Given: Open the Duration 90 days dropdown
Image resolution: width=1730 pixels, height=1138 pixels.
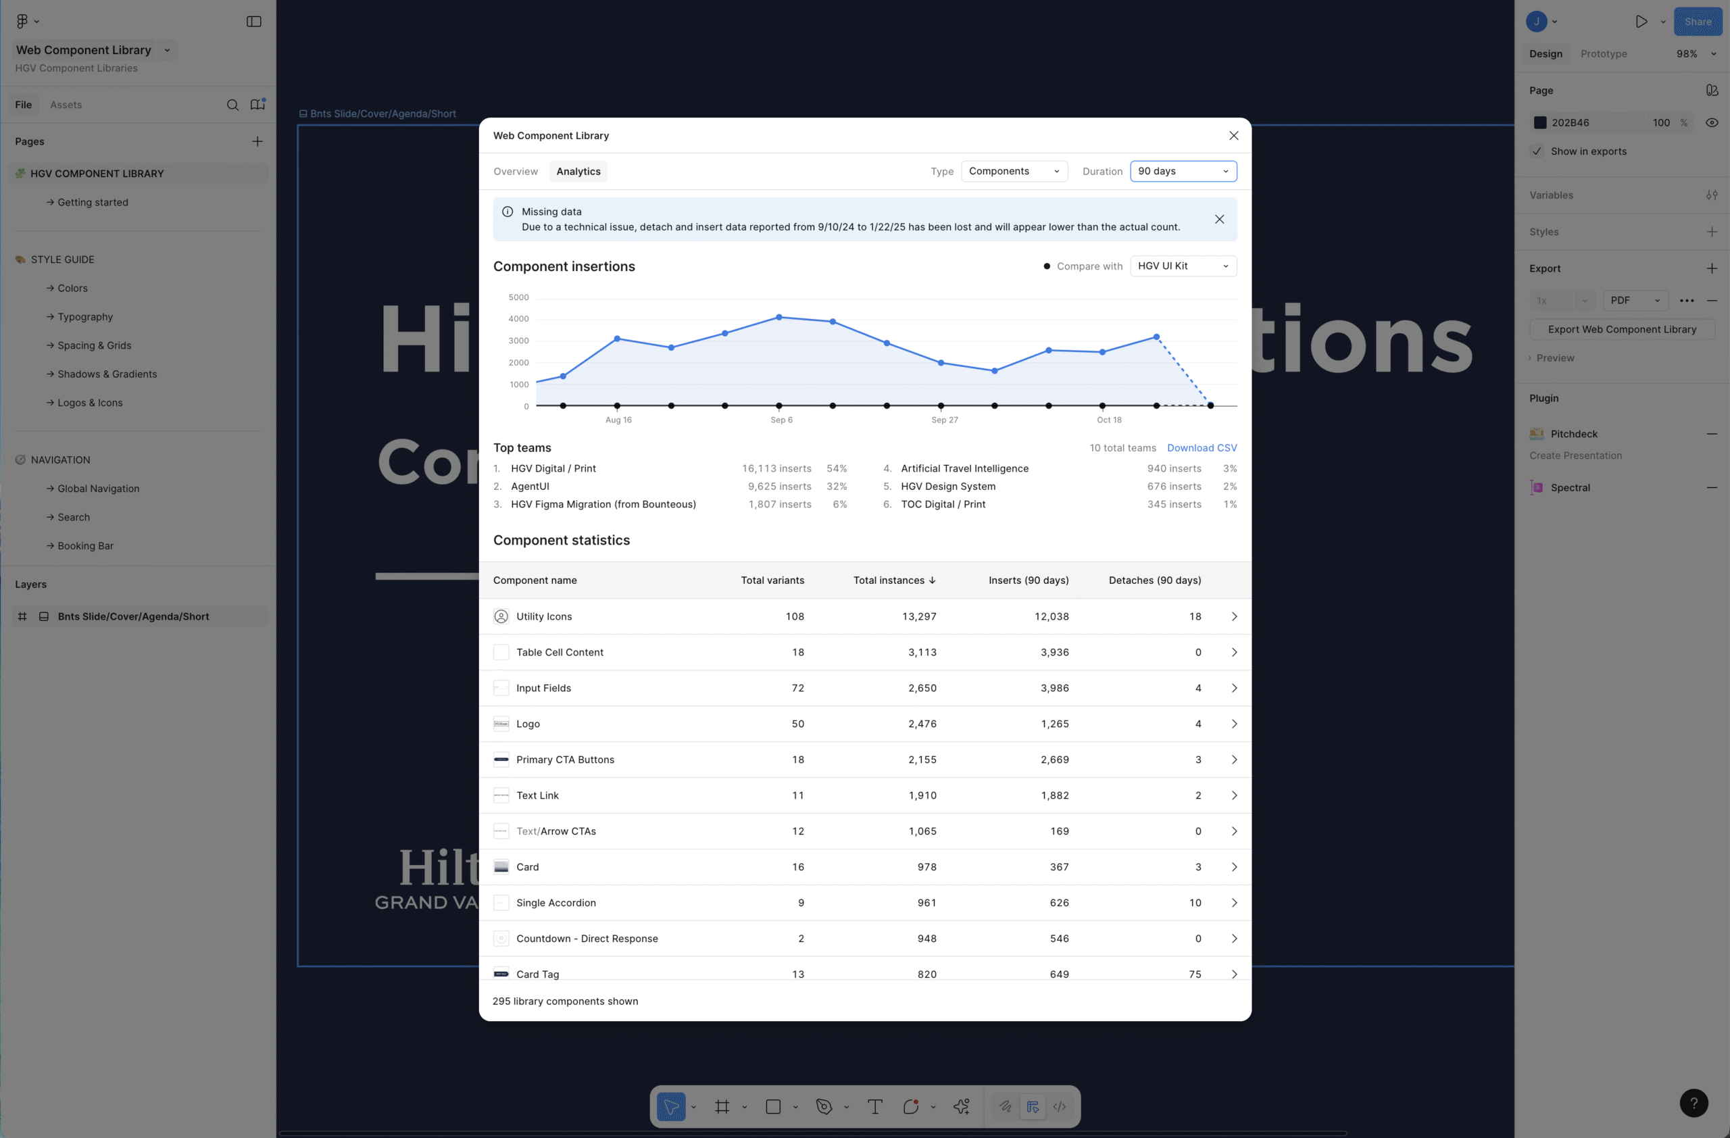Looking at the screenshot, I should point(1183,171).
